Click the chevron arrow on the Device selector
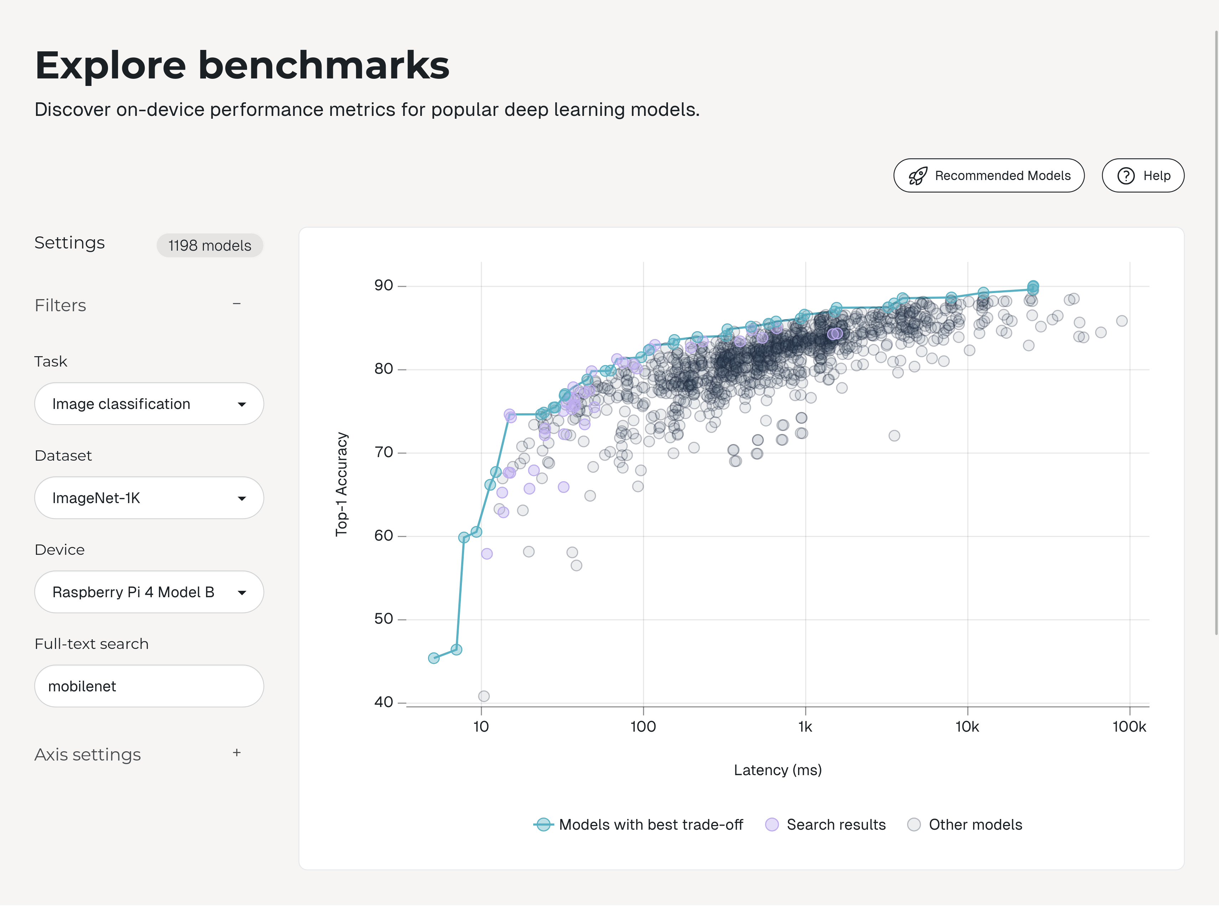 pos(243,592)
